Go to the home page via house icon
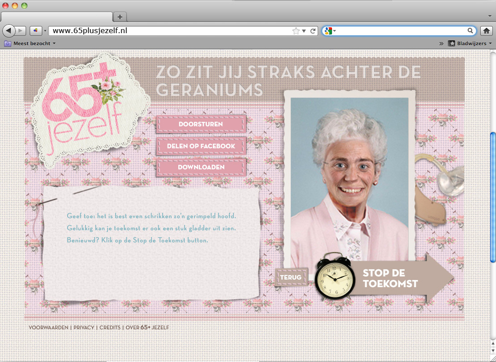 (x=486, y=31)
